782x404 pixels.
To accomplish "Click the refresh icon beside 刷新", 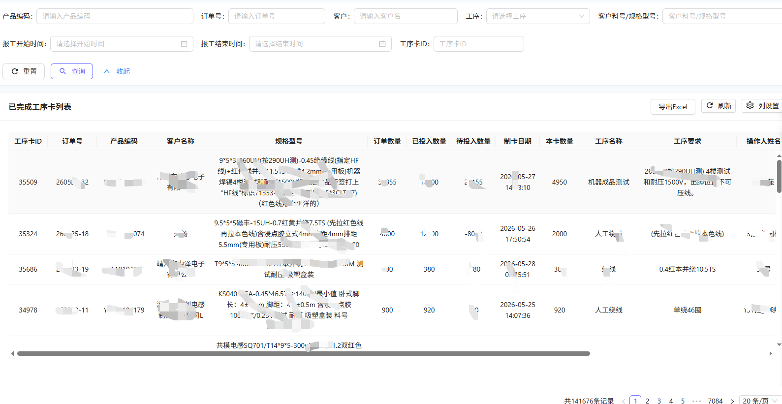I will point(710,105).
